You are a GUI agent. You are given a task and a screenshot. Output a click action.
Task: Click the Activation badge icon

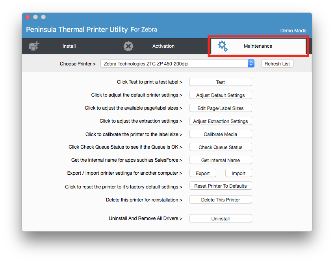click(128, 46)
